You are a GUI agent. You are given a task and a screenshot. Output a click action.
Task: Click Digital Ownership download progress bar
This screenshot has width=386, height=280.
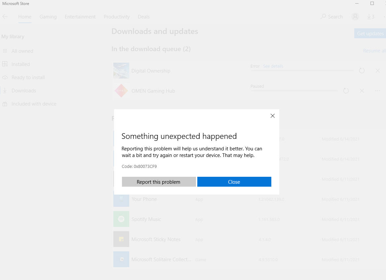click(302, 71)
